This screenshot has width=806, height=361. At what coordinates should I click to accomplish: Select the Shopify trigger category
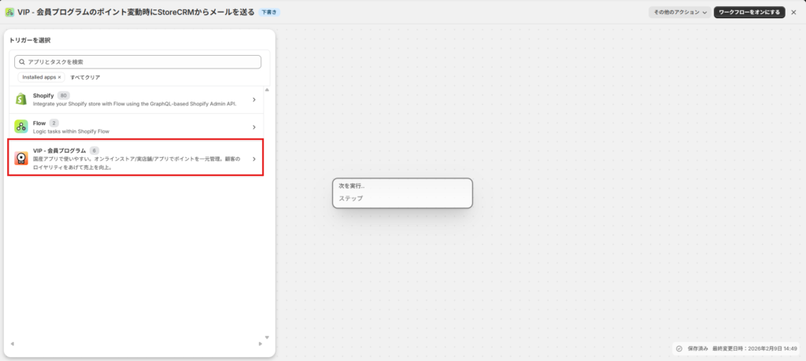(x=134, y=100)
